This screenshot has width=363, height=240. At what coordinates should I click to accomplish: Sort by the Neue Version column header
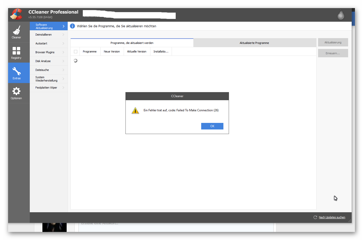pos(112,51)
